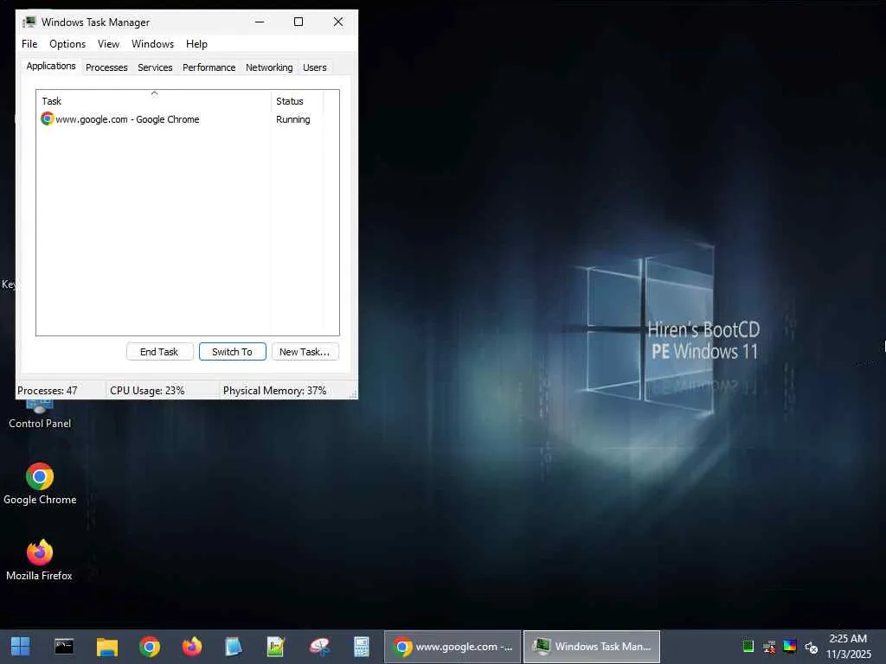The height and width of the screenshot is (664, 886).
Task: Open the File menu in Task Manager
Action: [x=29, y=44]
